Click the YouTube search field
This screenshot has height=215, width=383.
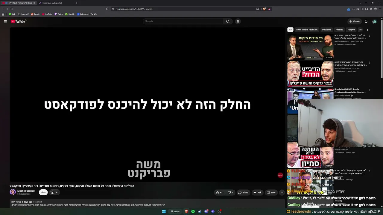pyautogui.click(x=183, y=21)
